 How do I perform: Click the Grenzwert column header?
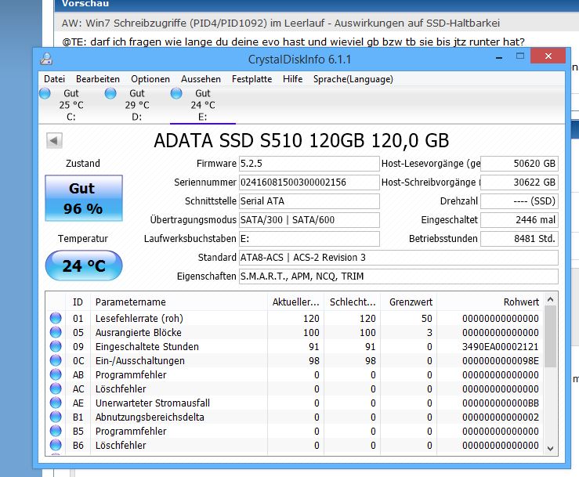409,302
